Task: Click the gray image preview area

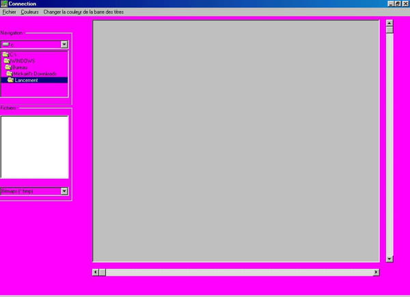Action: pos(236,141)
